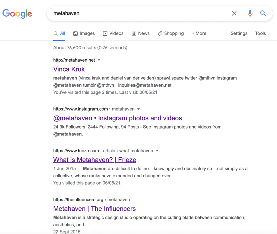The width and height of the screenshot is (277, 234).
Task: Open search Tools
Action: pyautogui.click(x=260, y=33)
